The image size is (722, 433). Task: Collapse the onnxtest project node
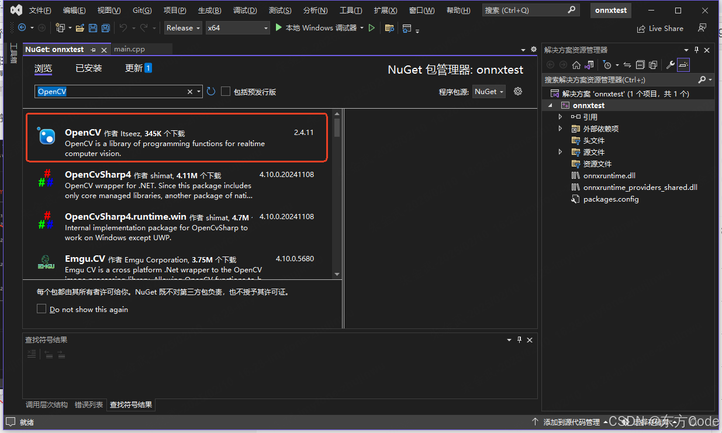550,106
